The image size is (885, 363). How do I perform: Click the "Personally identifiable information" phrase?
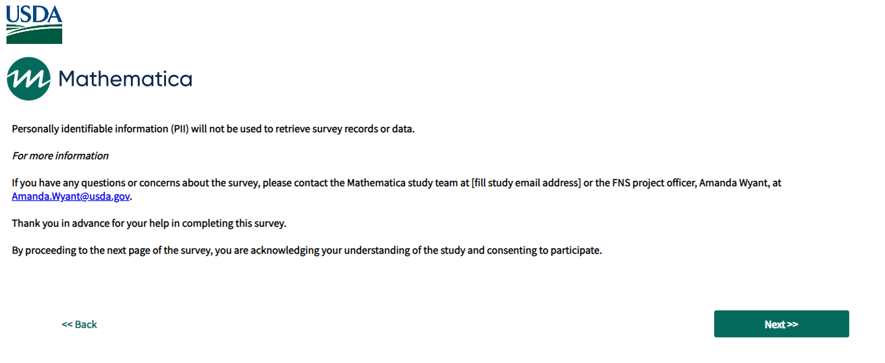90,129
